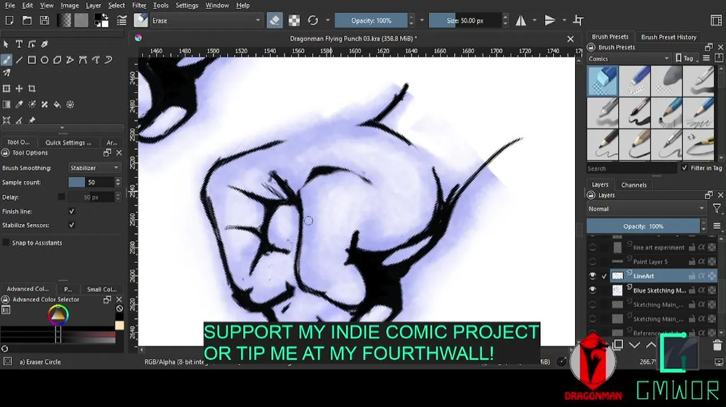The width and height of the screenshot is (726, 407).
Task: Select the Fill bucket tool
Action: (57, 105)
